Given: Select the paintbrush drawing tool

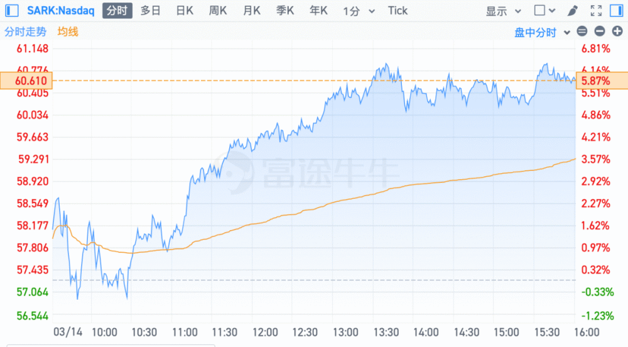Looking at the screenshot, I should [572, 11].
